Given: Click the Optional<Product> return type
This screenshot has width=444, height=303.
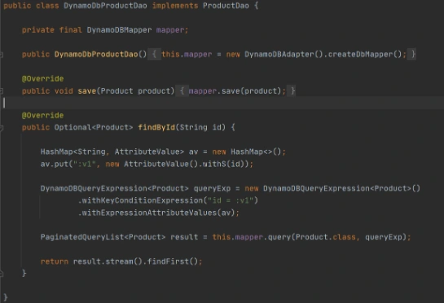Looking at the screenshot, I should click(x=94, y=127).
